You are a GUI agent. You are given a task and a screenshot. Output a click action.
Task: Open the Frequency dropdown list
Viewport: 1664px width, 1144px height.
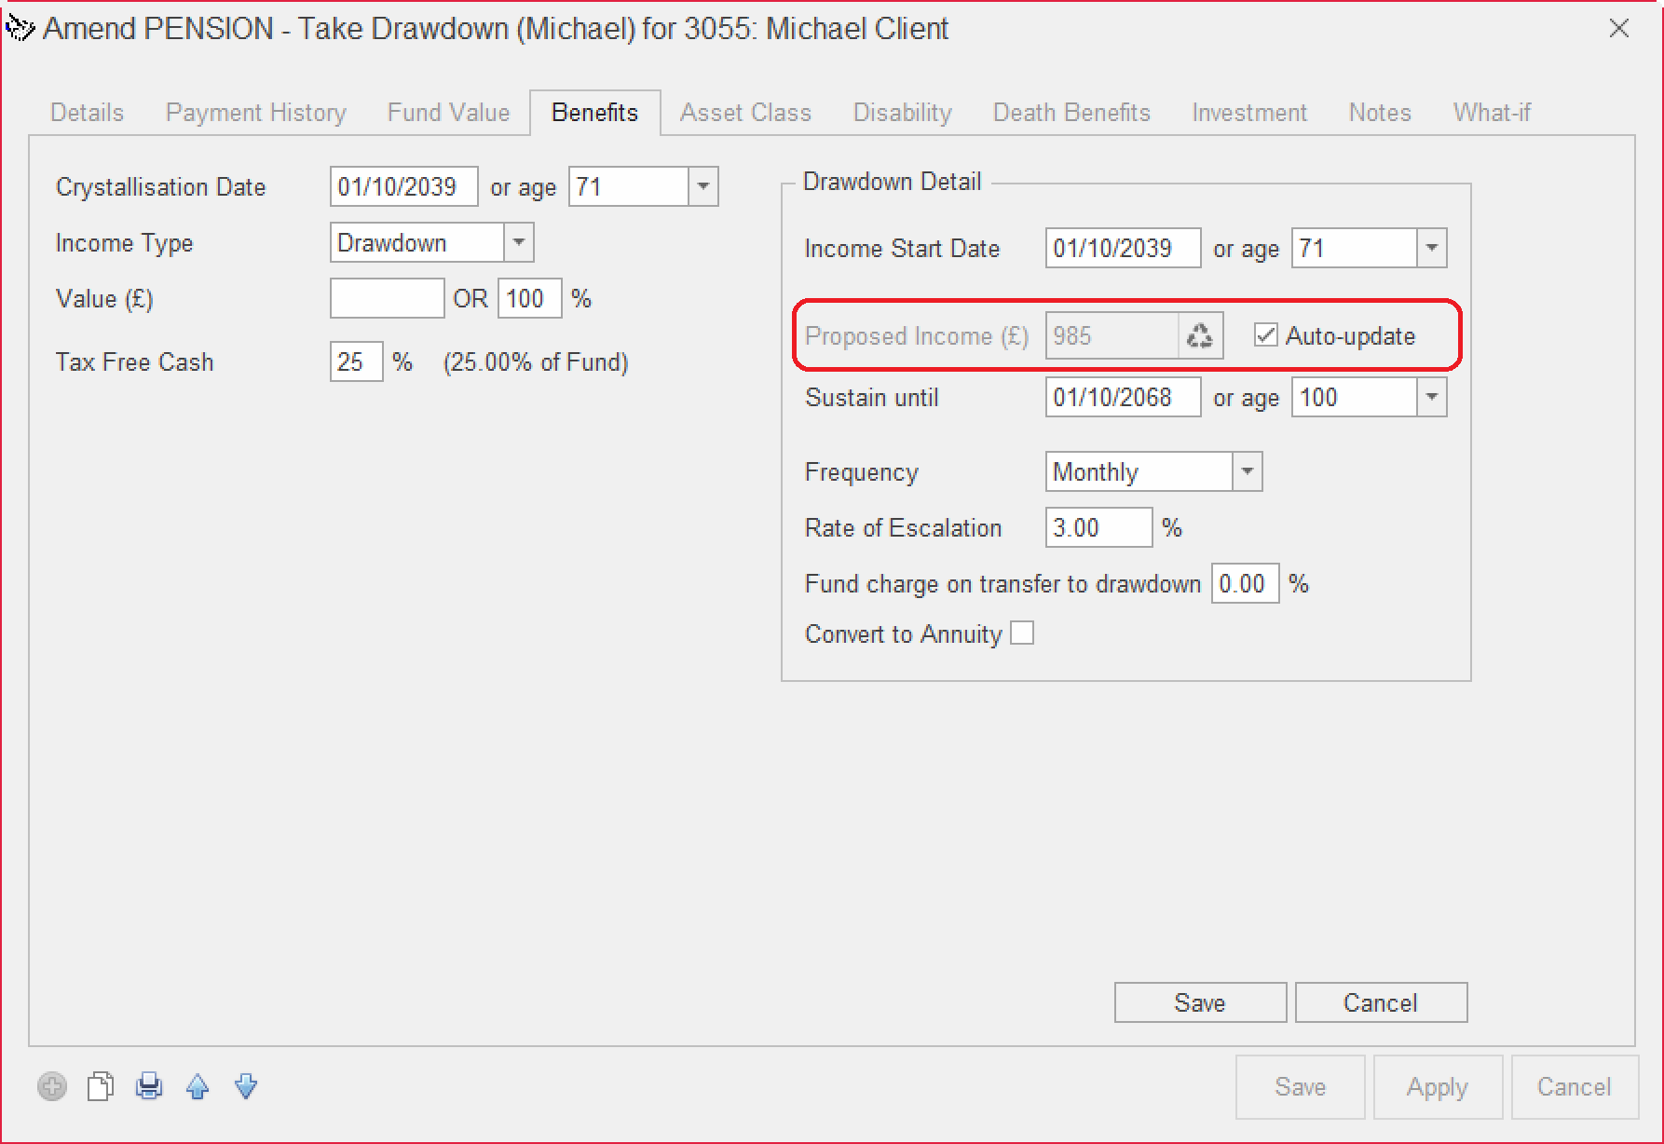pyautogui.click(x=1247, y=472)
